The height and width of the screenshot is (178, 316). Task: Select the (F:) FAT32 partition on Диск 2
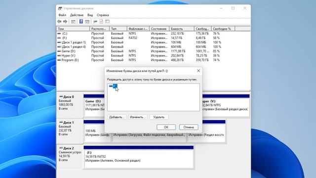[139, 157]
